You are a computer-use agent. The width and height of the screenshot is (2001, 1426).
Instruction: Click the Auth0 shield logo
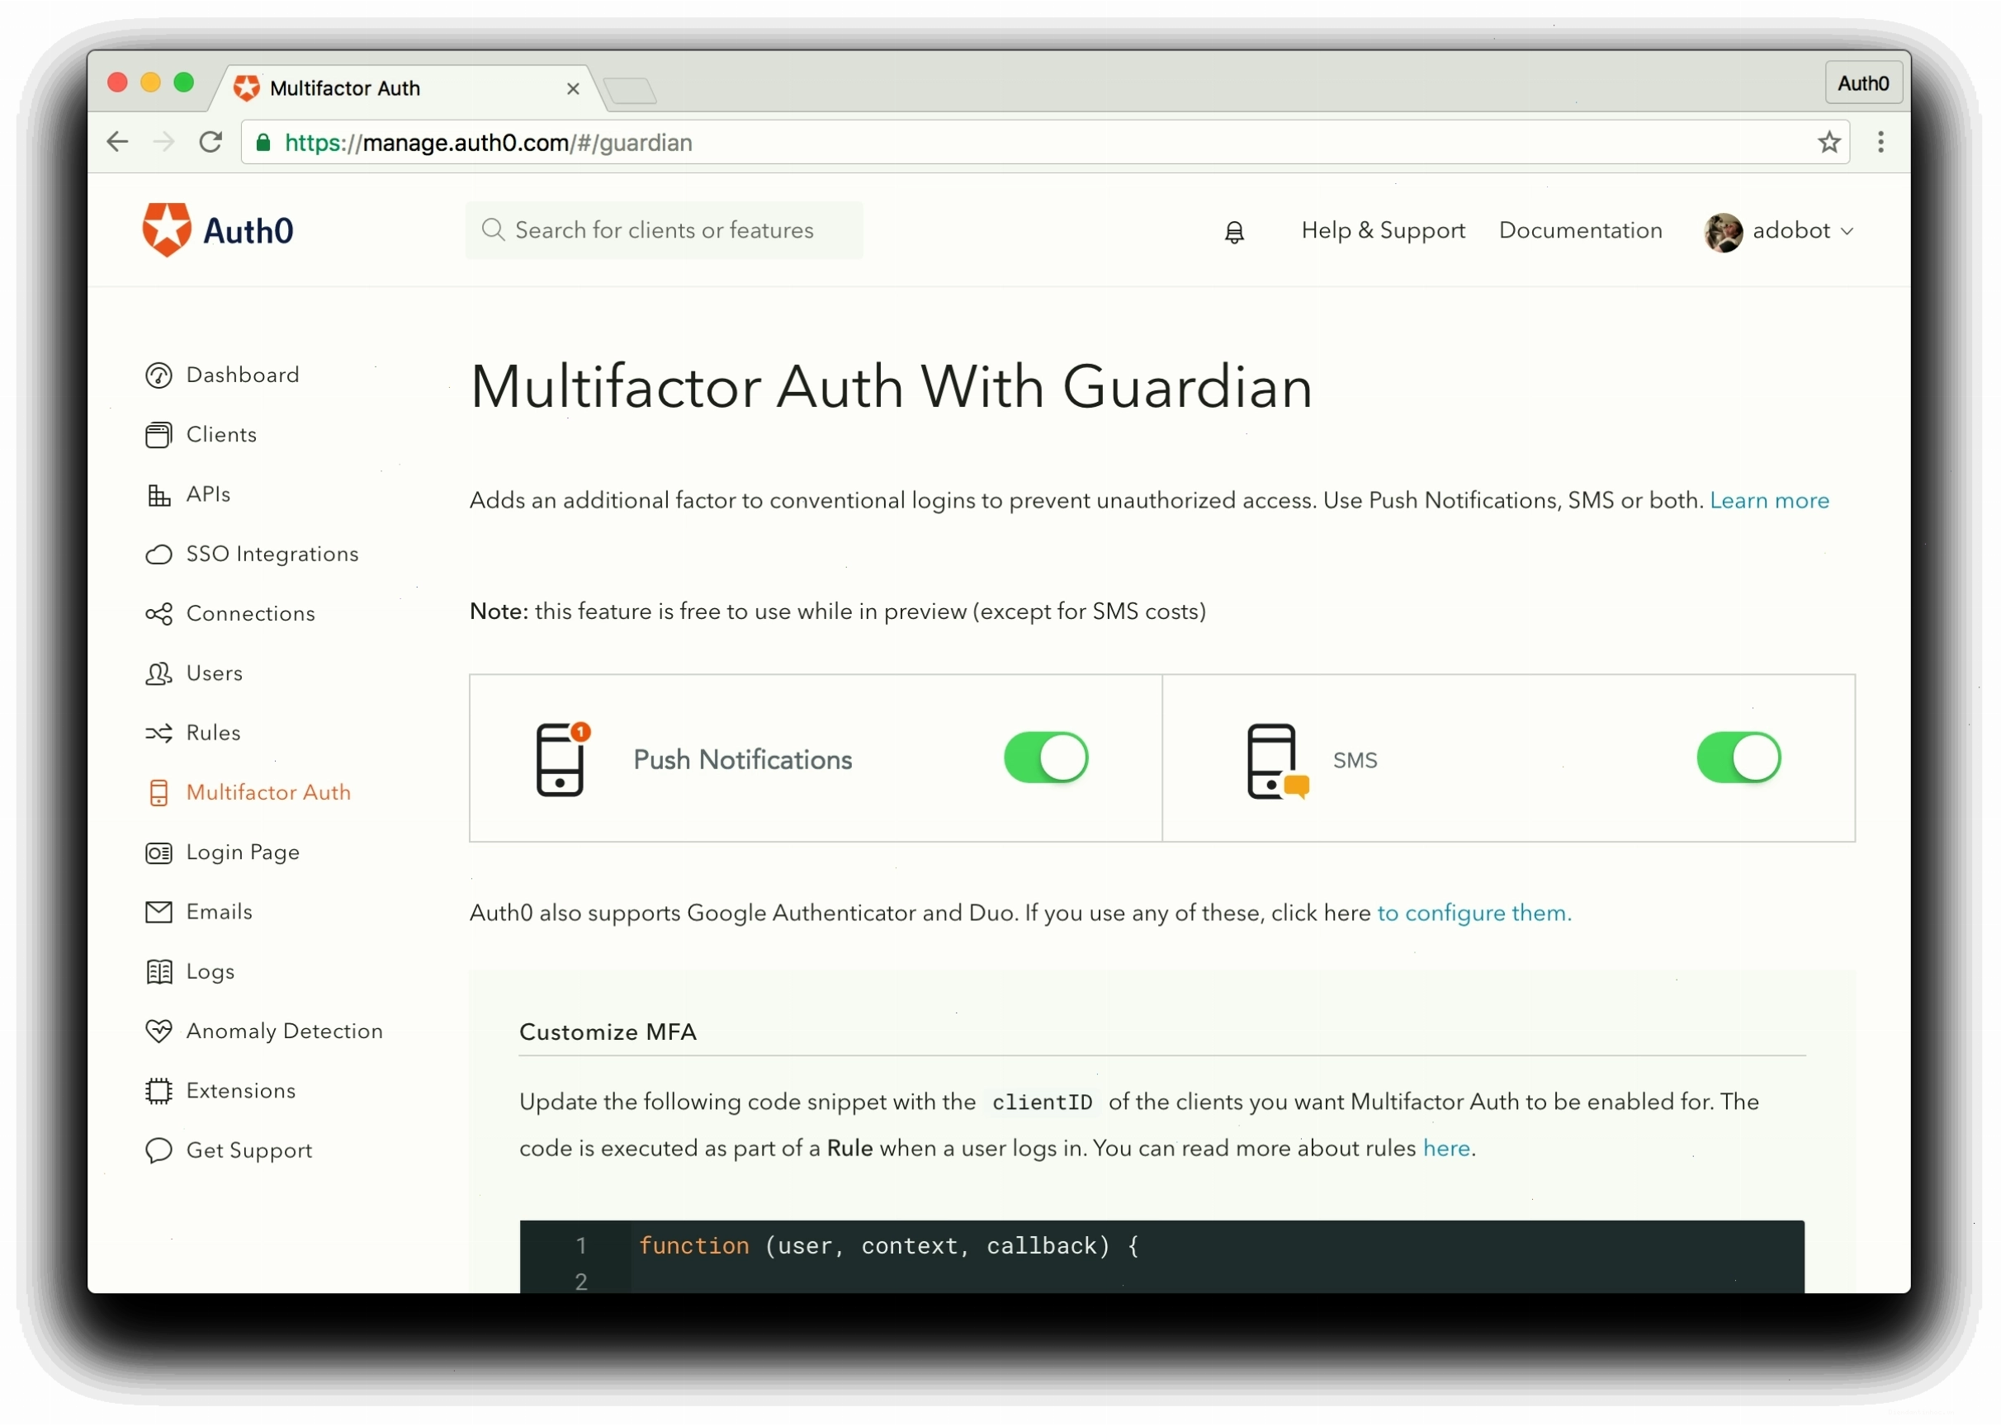167,230
